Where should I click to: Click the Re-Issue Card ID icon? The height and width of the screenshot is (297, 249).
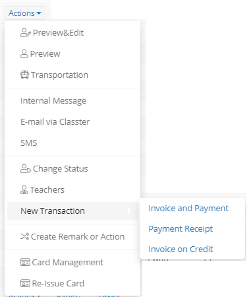25,283
